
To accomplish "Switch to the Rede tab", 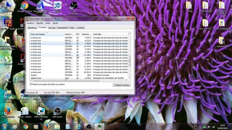I will pyautogui.click(x=72, y=27).
